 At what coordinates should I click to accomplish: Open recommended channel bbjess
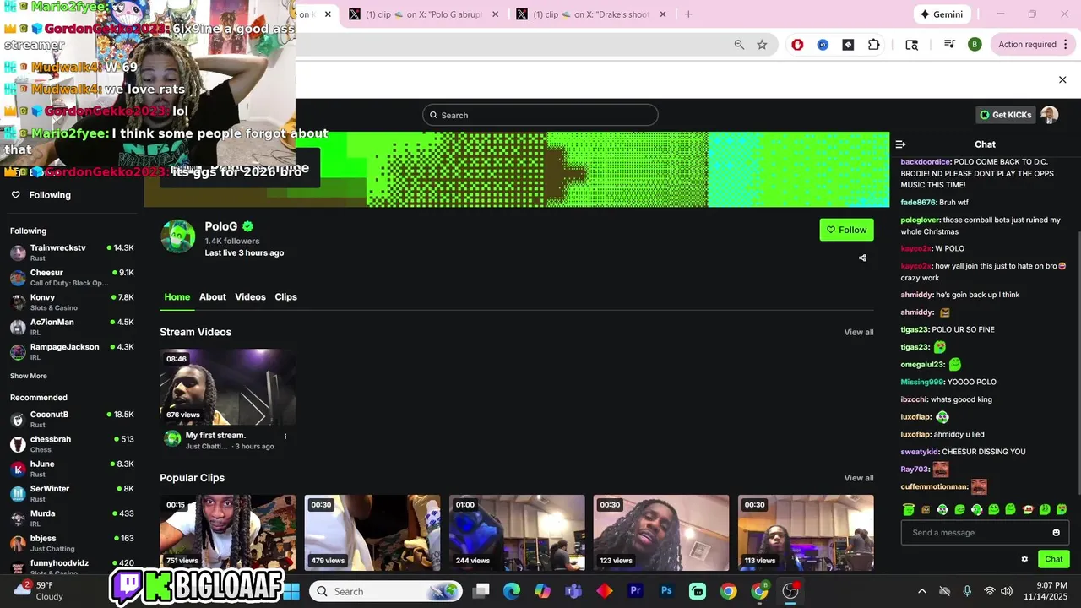pyautogui.click(x=72, y=542)
